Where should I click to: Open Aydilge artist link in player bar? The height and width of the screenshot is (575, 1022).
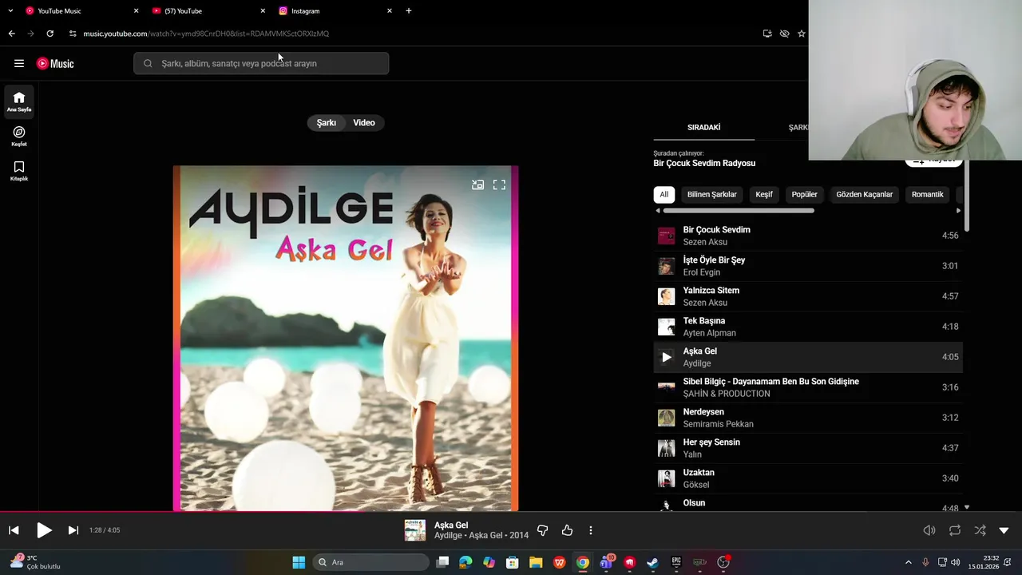pyautogui.click(x=449, y=536)
